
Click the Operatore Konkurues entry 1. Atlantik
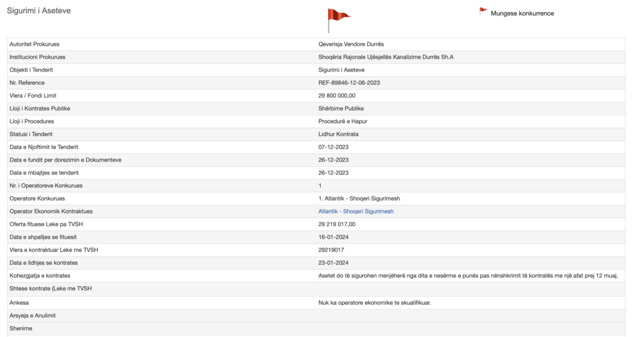(359, 198)
